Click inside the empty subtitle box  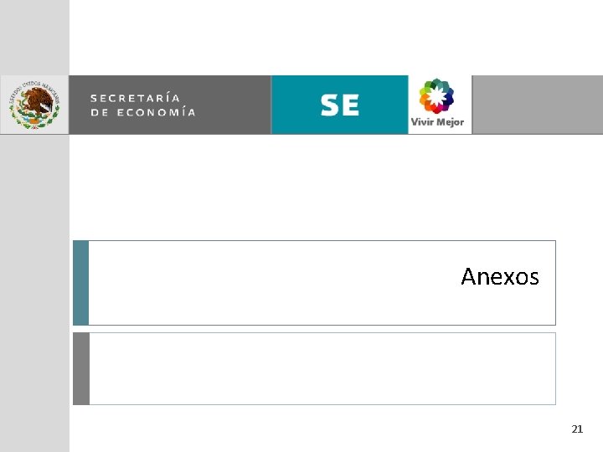(322, 368)
